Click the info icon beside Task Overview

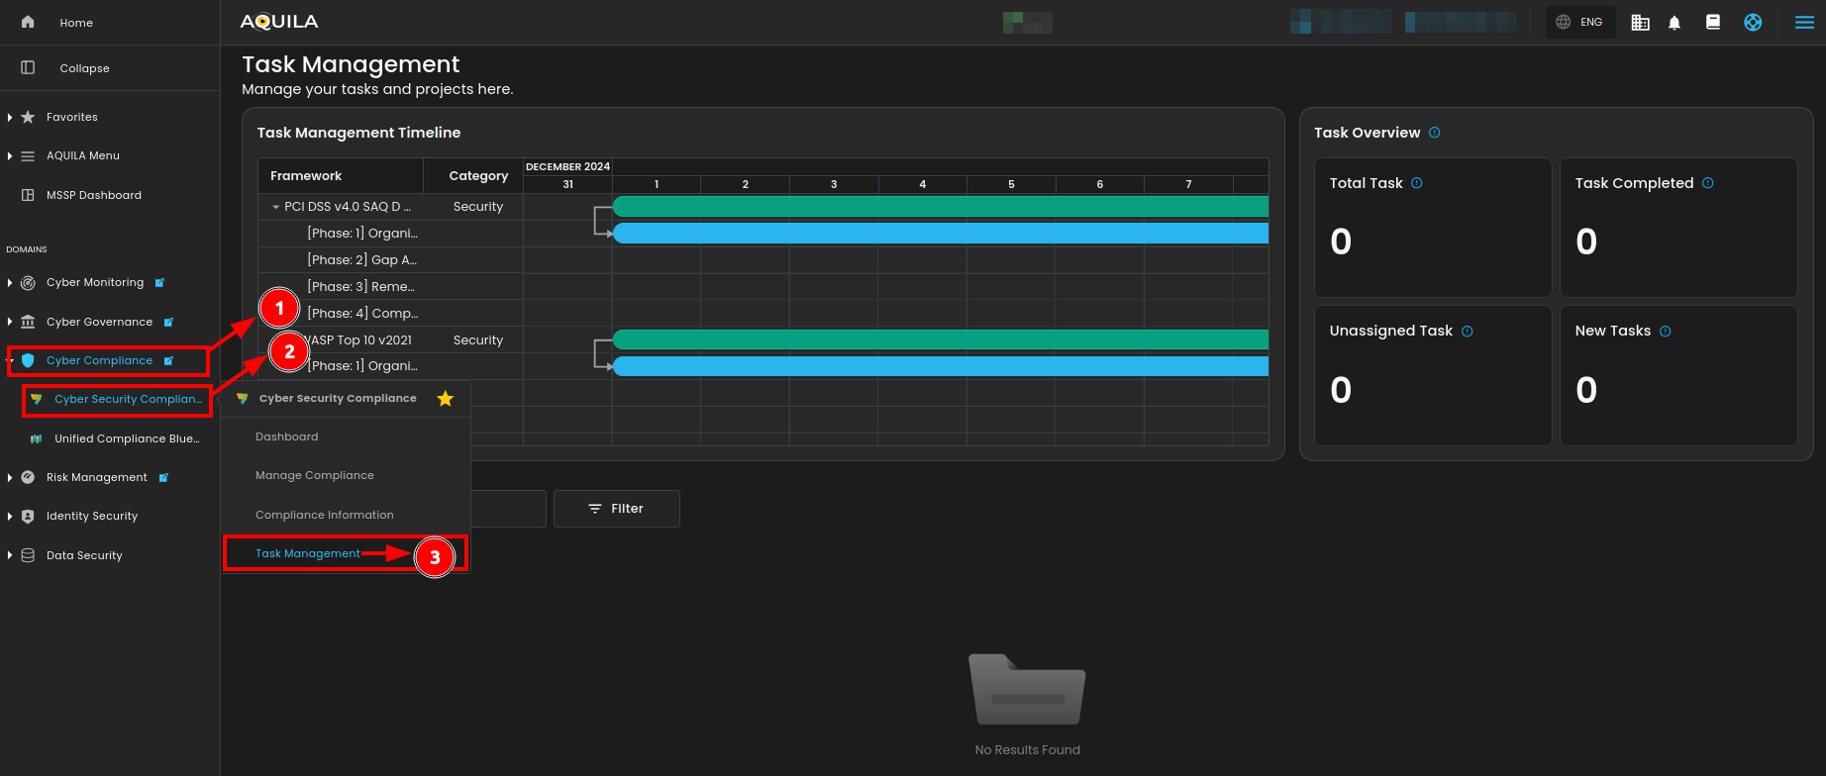pyautogui.click(x=1435, y=133)
